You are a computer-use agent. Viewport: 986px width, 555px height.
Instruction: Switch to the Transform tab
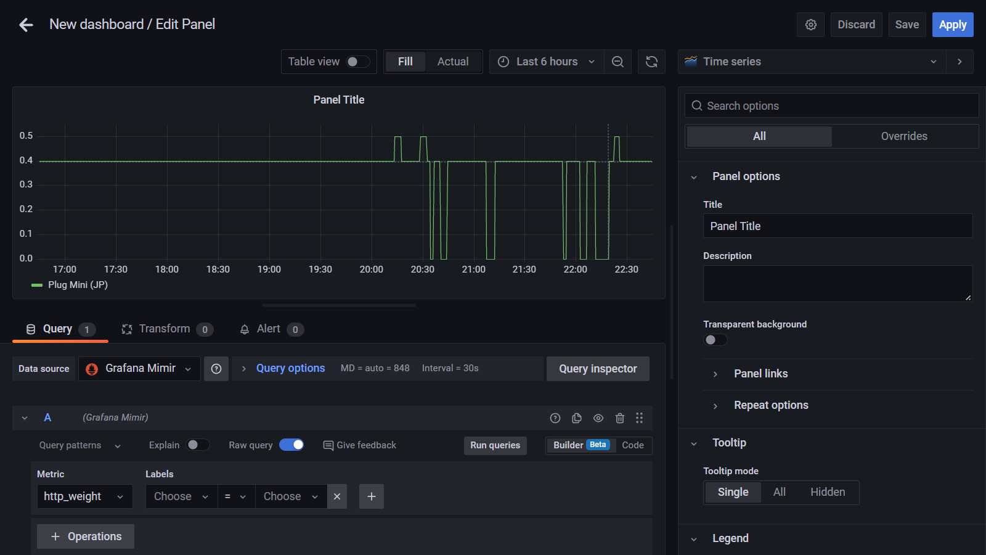coord(165,329)
